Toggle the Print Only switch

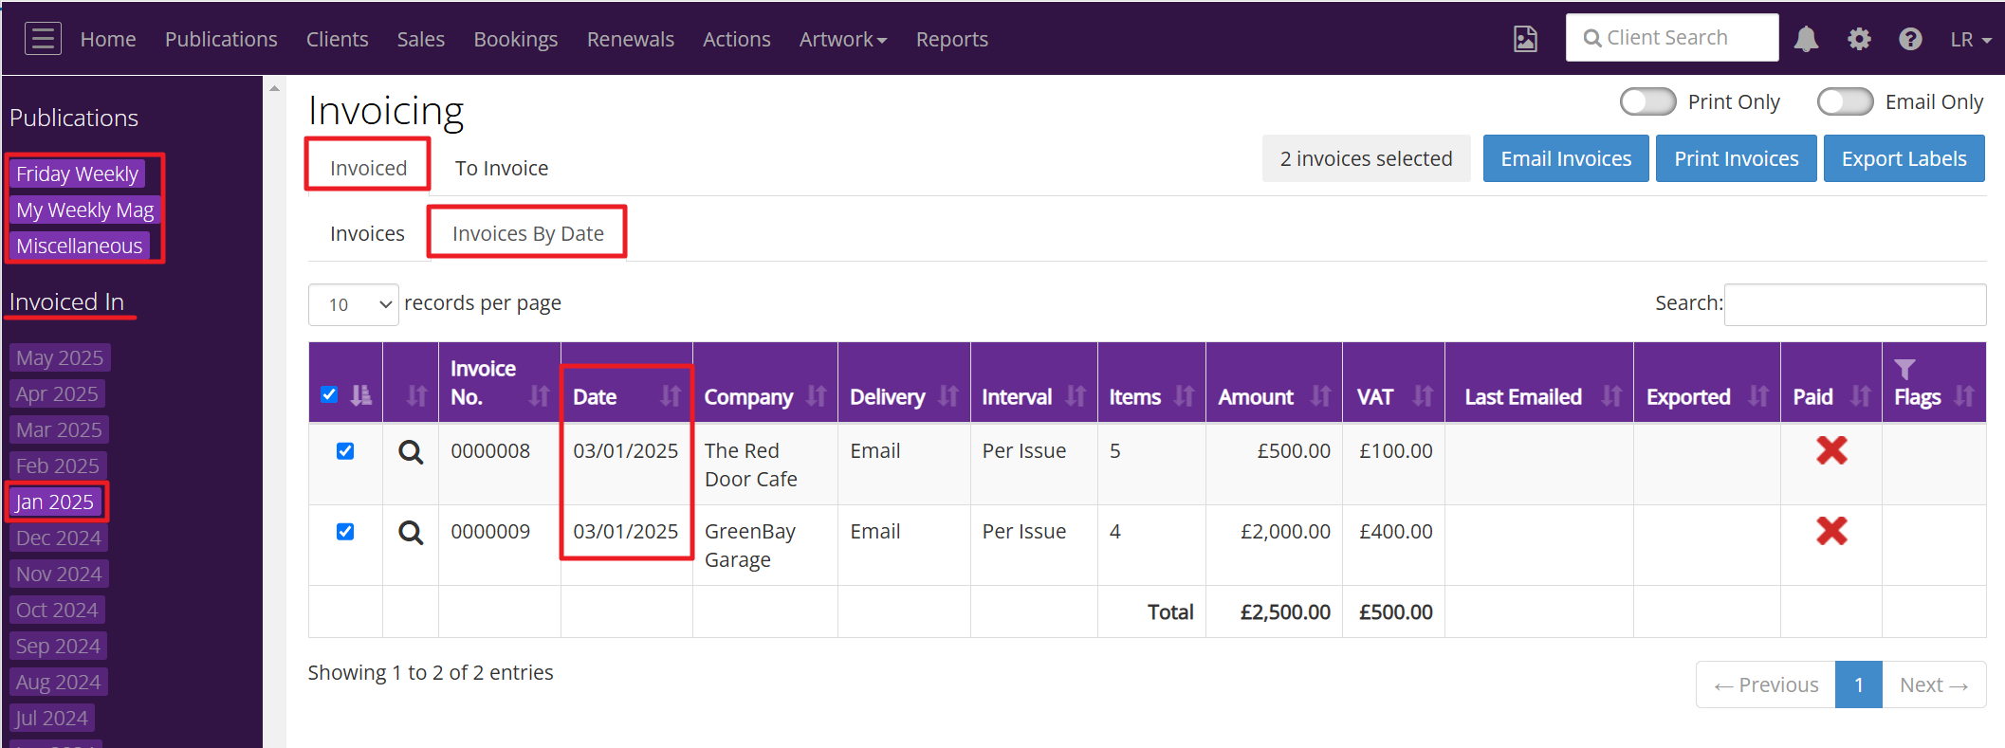[1647, 101]
